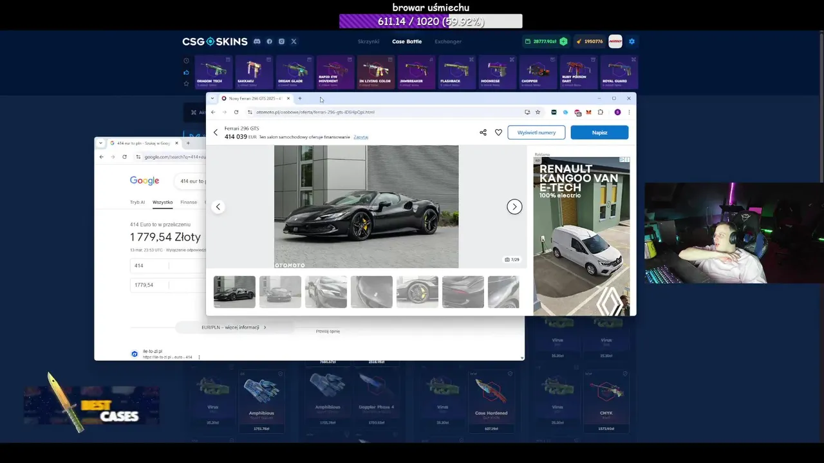Reload the otomoto page
This screenshot has height=463, width=824.
click(x=236, y=112)
